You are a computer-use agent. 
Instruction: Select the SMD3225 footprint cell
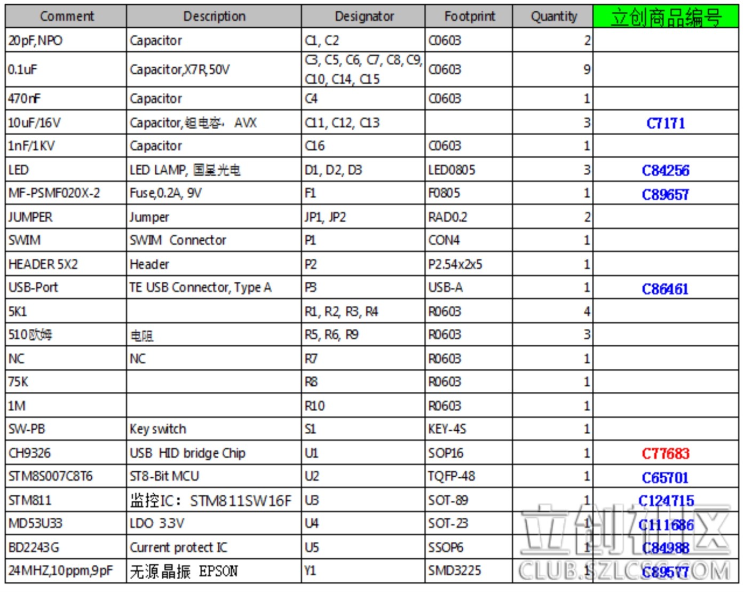(469, 571)
